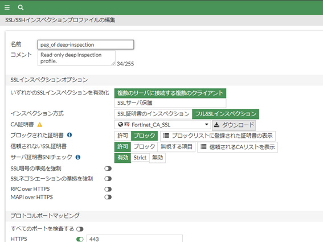Toggle SSL暗号の準拠を強制 switch
The image size is (323, 242).
click(x=108, y=169)
